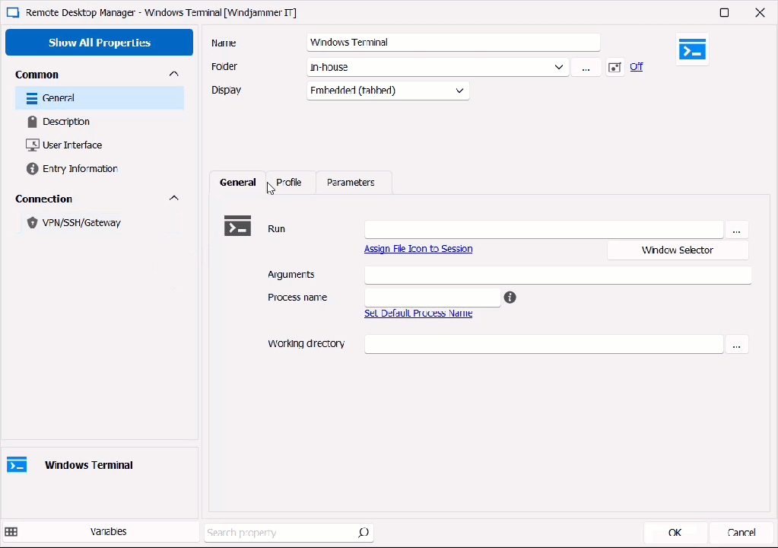This screenshot has width=778, height=548.
Task: Open the Entry Information page
Action: 79,168
